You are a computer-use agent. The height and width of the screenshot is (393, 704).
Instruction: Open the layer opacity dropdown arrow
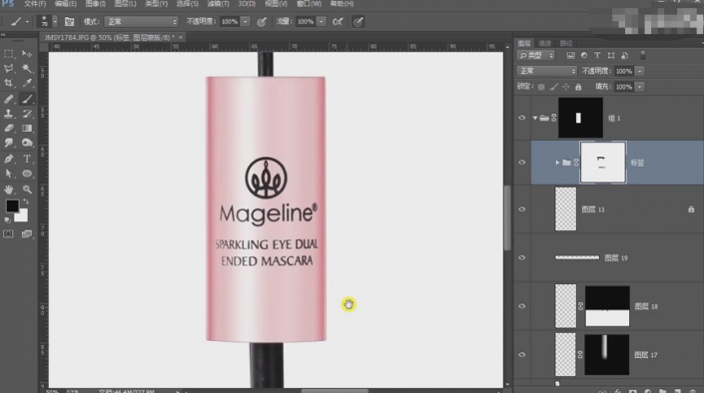(x=640, y=71)
